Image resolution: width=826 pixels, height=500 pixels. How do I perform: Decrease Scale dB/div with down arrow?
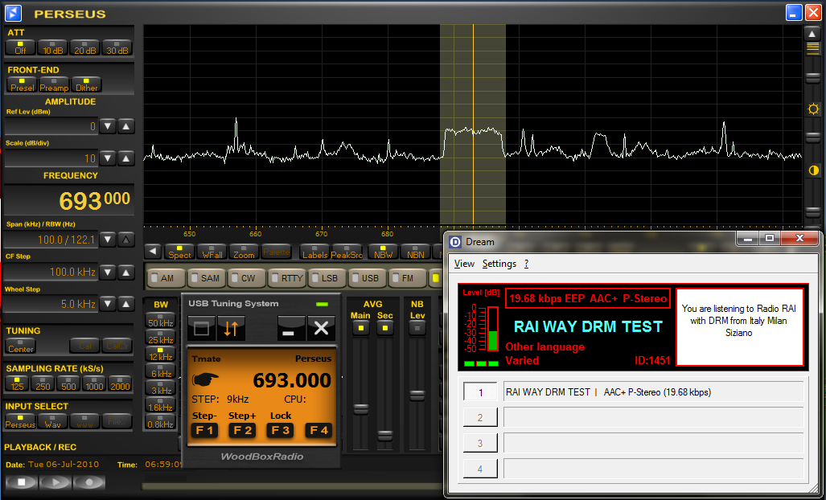(x=108, y=158)
